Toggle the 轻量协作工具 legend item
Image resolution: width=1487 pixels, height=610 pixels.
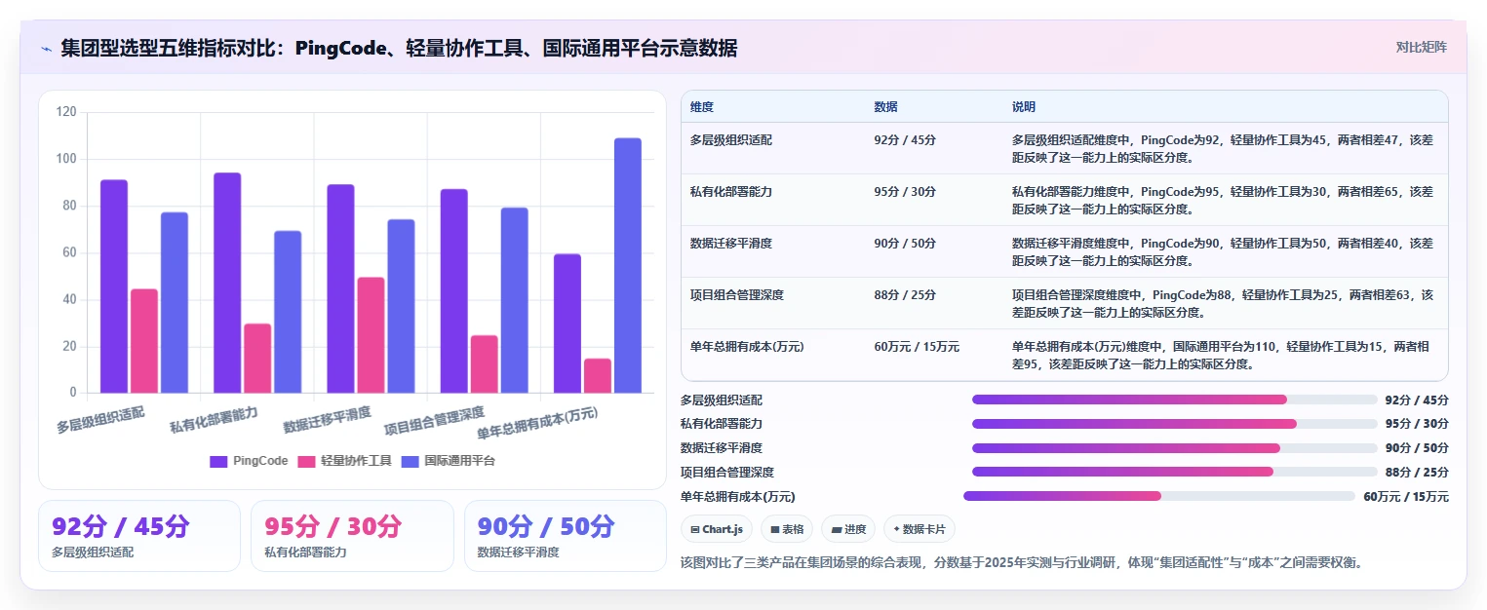(344, 461)
